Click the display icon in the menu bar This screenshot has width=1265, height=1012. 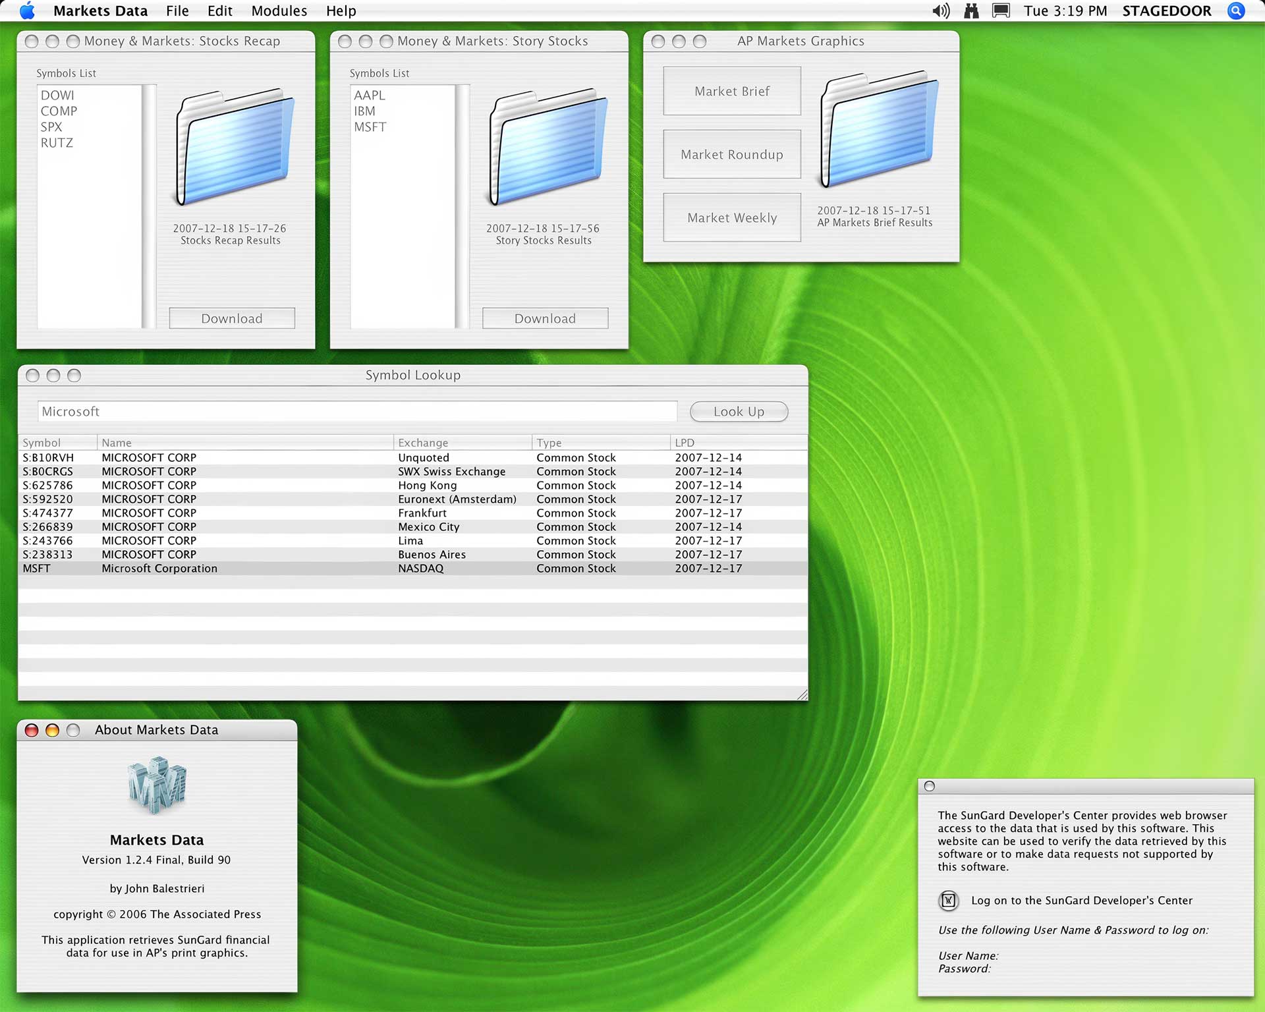click(1001, 11)
